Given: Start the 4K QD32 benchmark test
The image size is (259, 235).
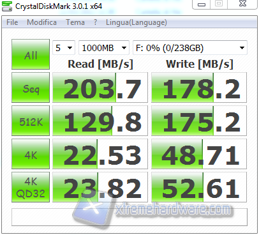Looking at the screenshot, I should [x=31, y=187].
